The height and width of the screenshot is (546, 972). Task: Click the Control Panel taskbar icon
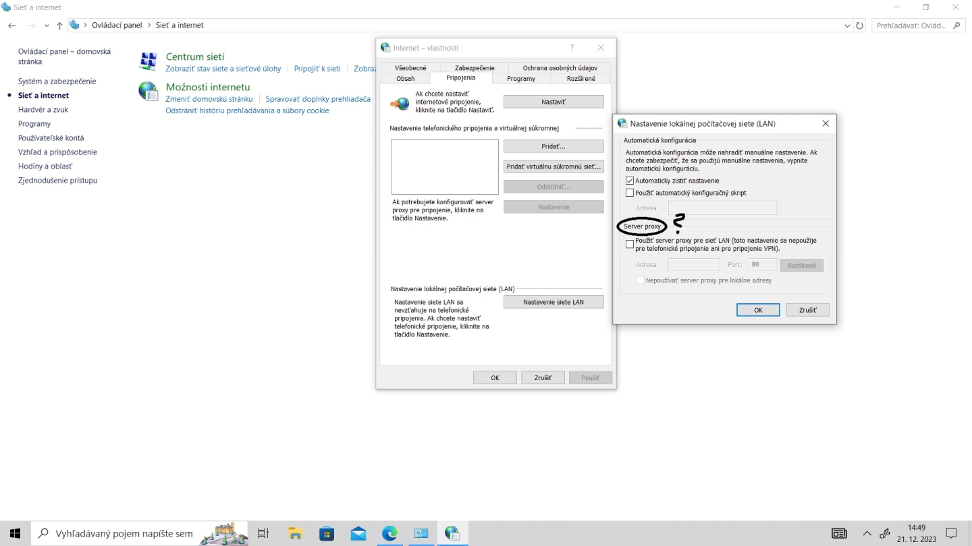point(421,533)
